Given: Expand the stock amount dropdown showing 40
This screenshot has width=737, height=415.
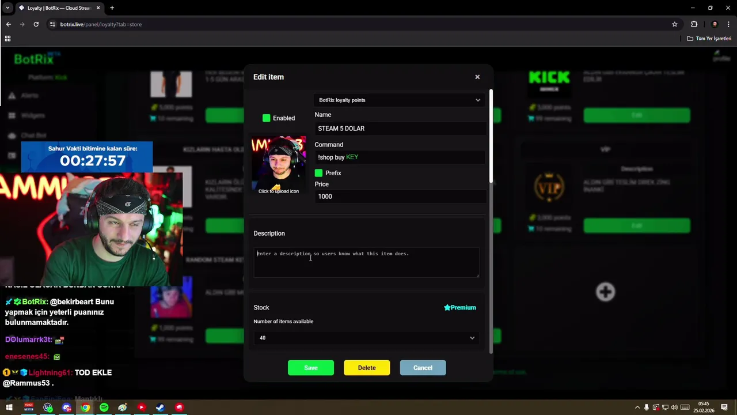Looking at the screenshot, I should pyautogui.click(x=367, y=338).
